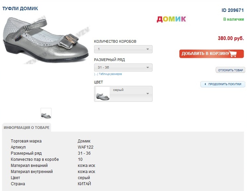Viewport: 247px width, 191px height.
Task: Open the Цвет dropdown showing серый
Action: (123, 94)
